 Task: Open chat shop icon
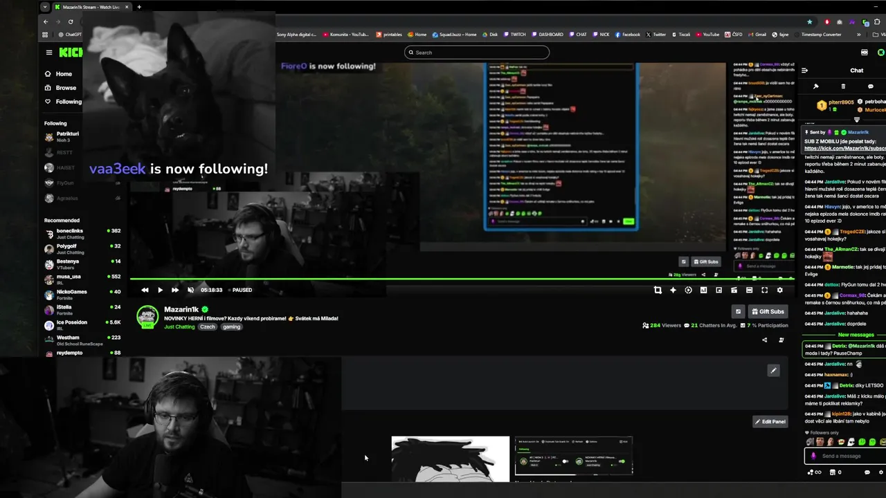pyautogui.click(x=835, y=472)
